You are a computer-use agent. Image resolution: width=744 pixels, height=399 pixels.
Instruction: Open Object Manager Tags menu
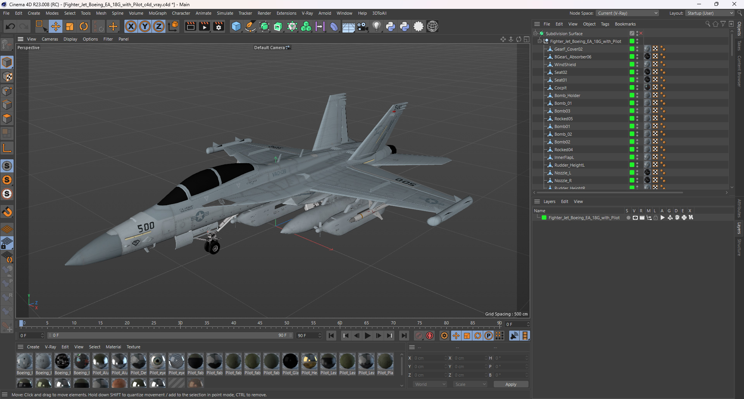coord(605,24)
